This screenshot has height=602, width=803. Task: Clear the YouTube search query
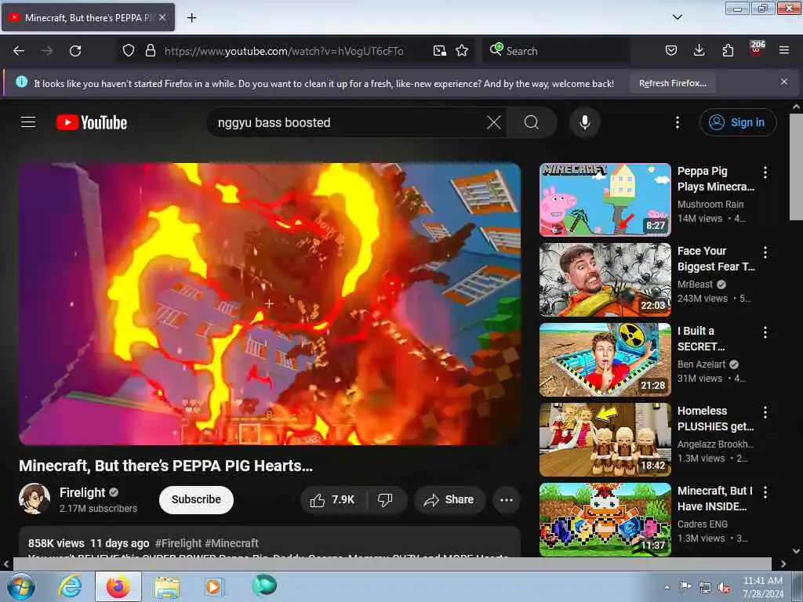pyautogui.click(x=494, y=122)
